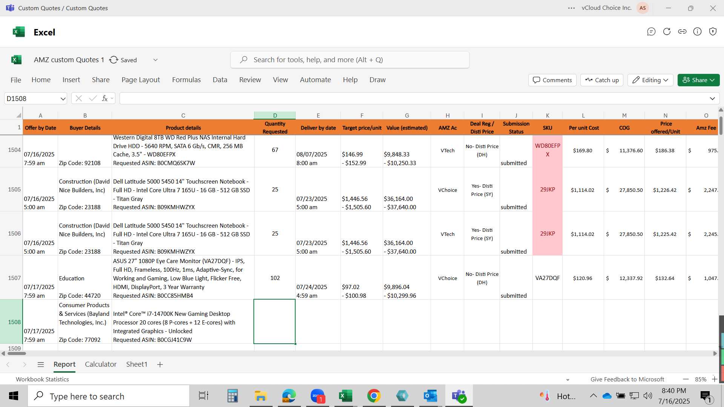Zoom out with the minus button

686,379
